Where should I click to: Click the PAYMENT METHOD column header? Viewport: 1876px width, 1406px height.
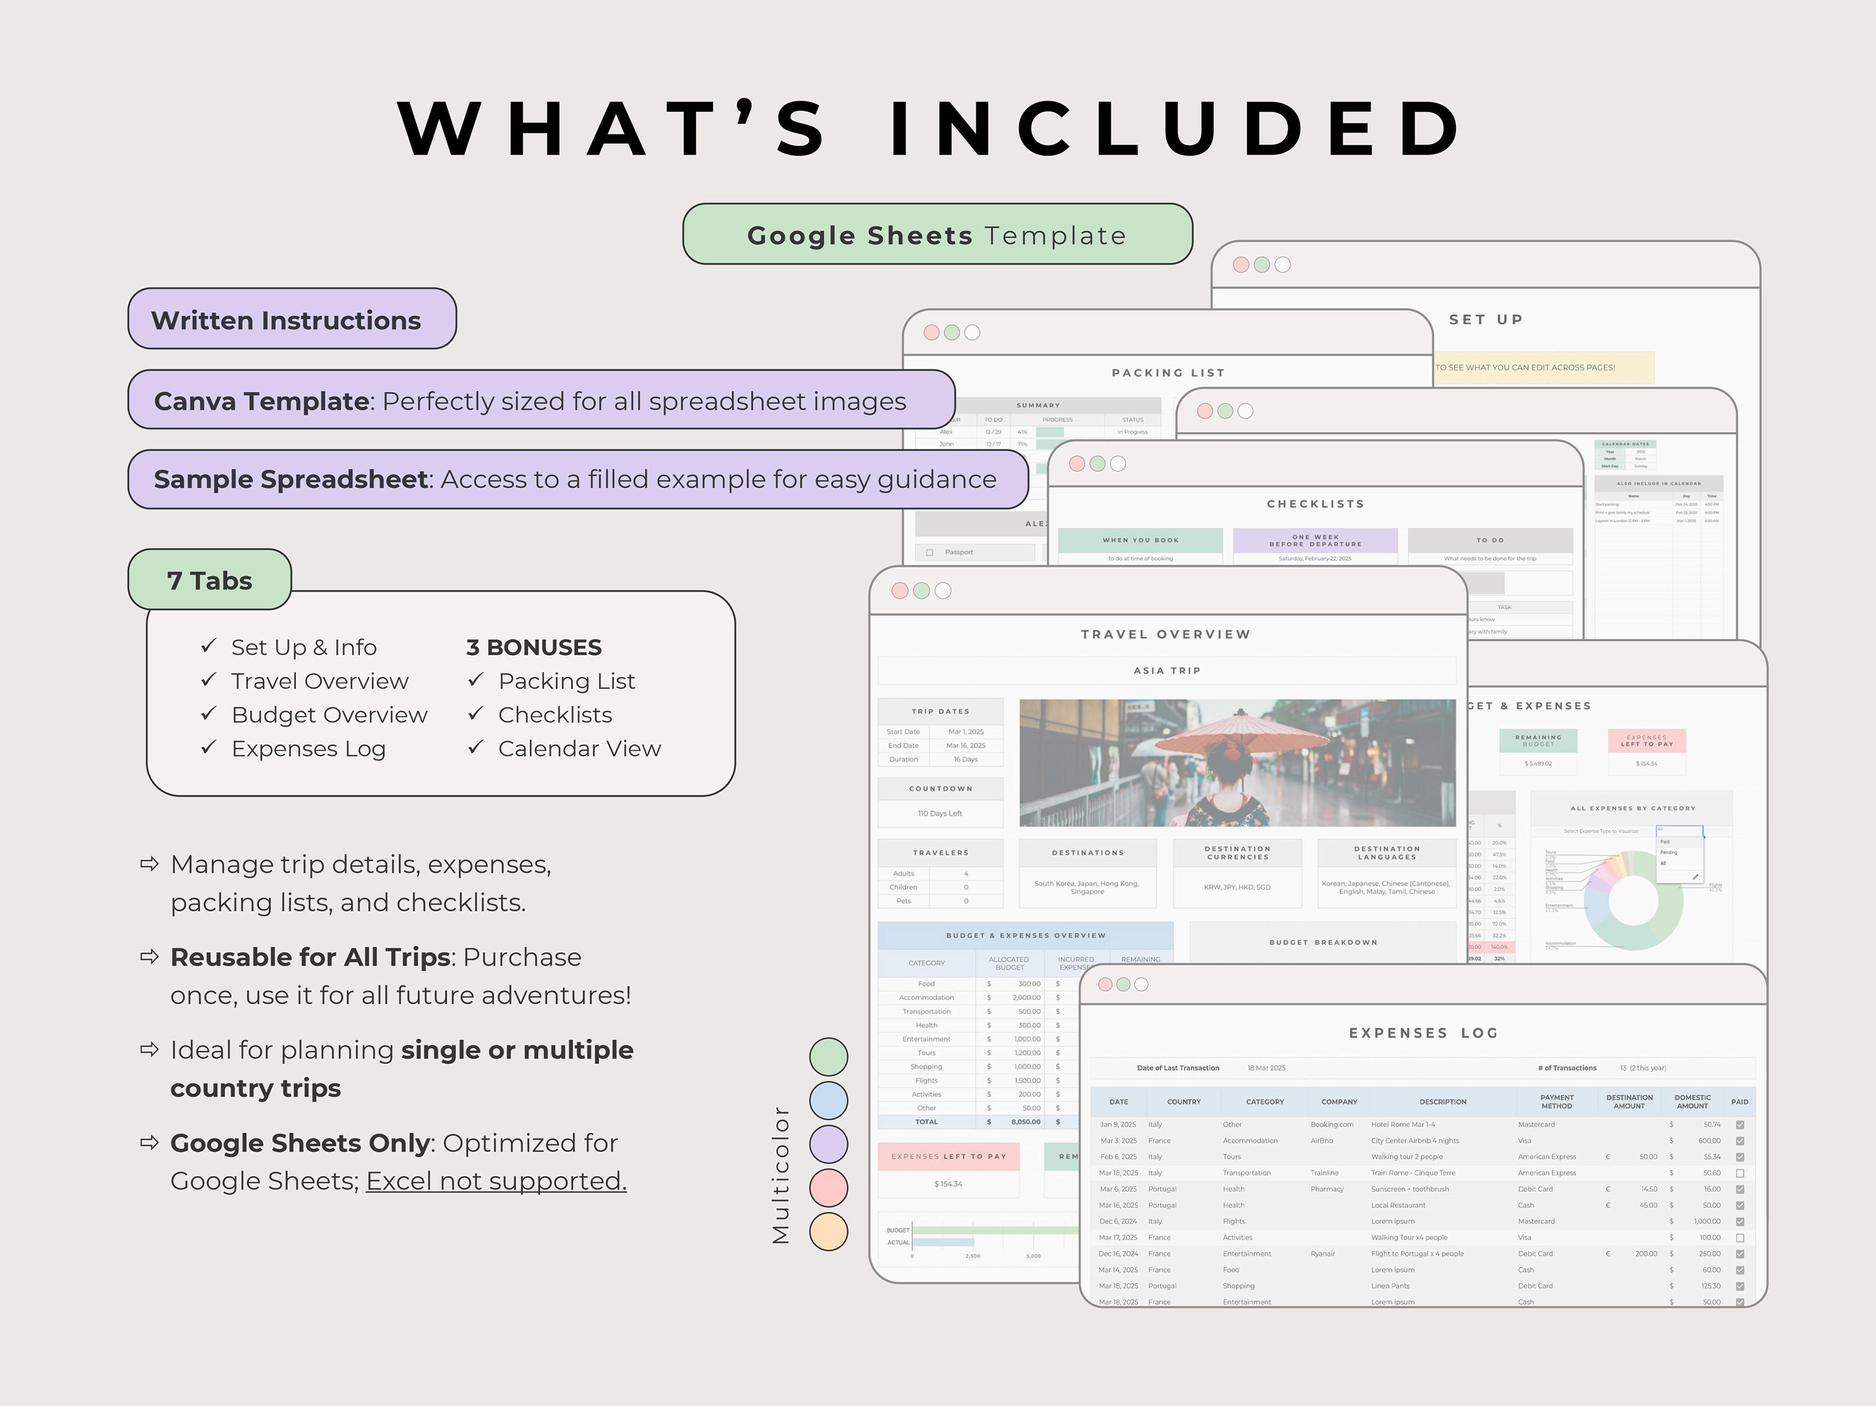1556,1101
